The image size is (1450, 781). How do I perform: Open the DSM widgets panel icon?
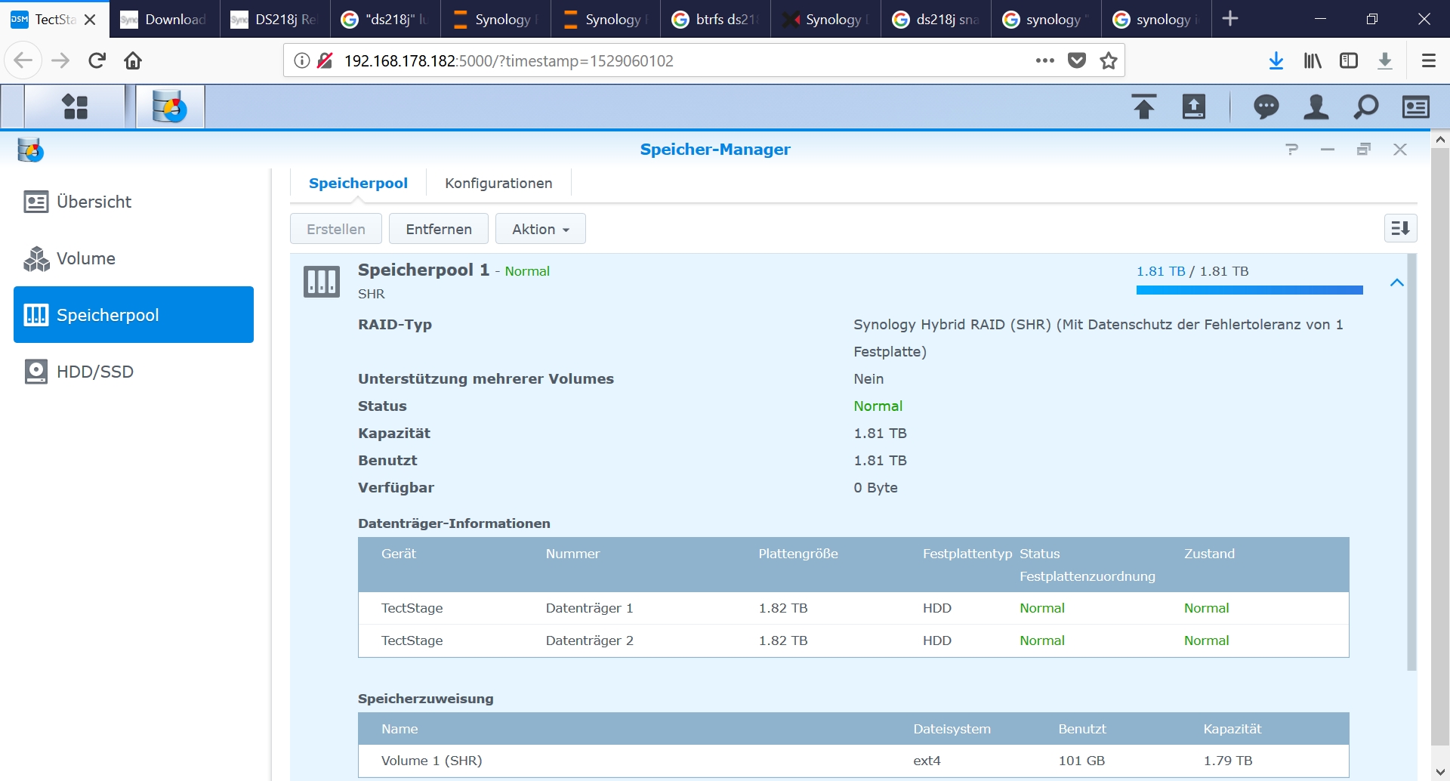click(x=1415, y=107)
